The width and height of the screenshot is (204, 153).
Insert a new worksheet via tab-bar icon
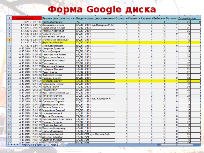tap(63, 145)
